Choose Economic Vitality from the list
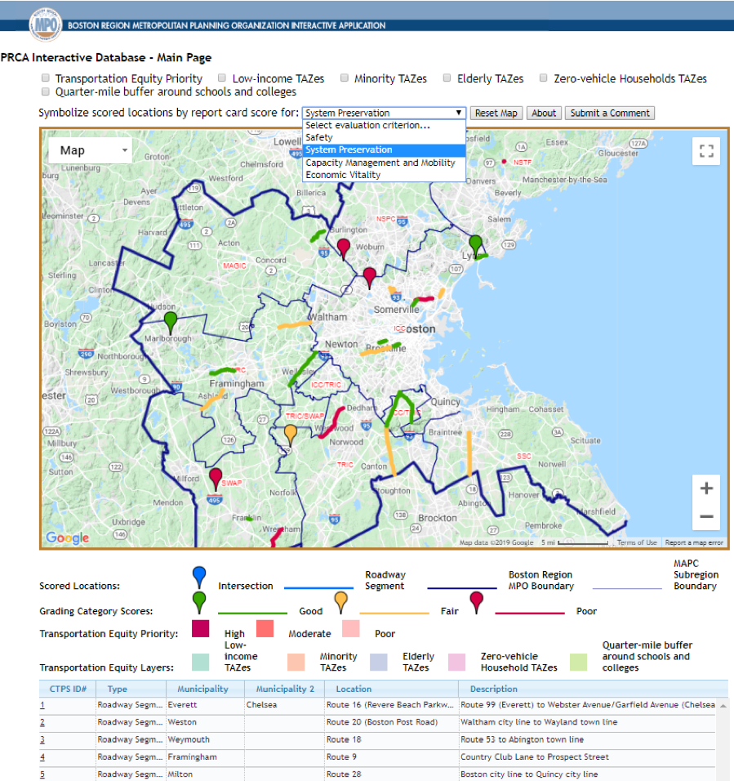 (x=343, y=175)
